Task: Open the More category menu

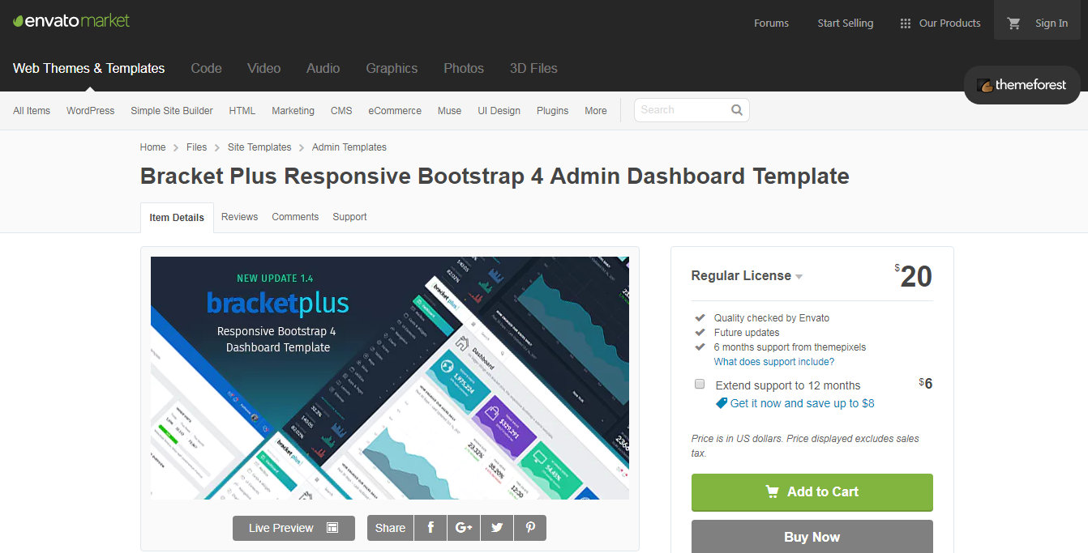Action: click(596, 111)
